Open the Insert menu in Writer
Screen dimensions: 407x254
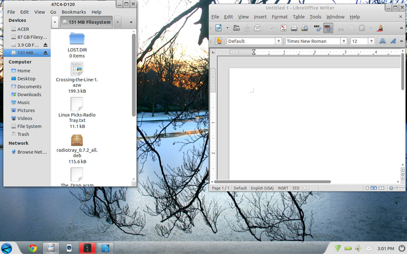pos(260,17)
